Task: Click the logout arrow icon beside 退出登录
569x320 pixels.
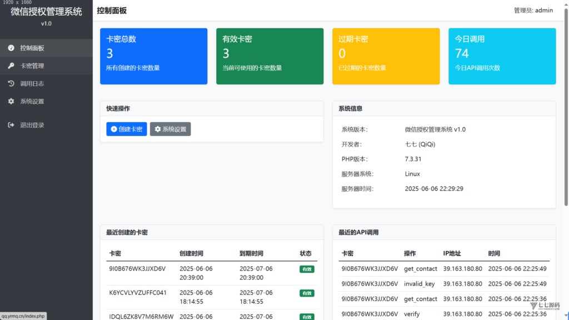Action: click(x=11, y=125)
